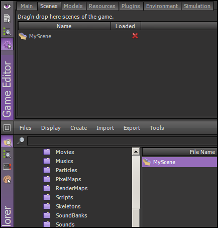Open the Create menu
Screen dimensions: 218x228
coord(79,128)
